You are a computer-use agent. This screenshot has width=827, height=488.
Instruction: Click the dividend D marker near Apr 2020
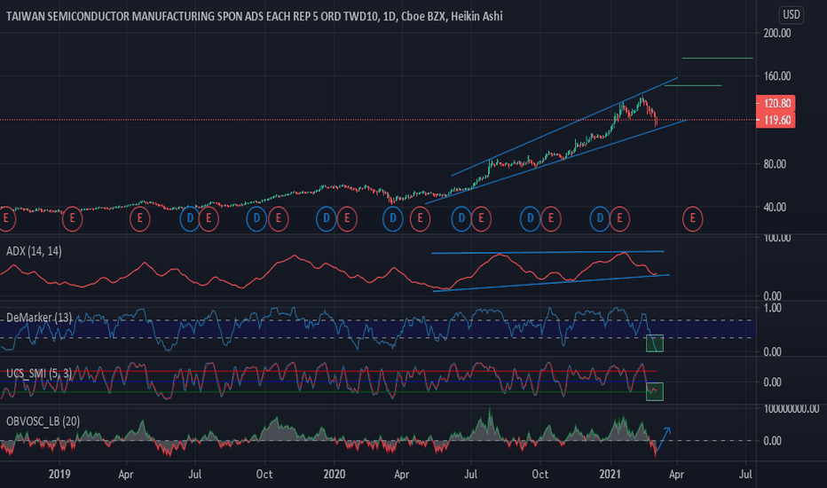point(393,219)
